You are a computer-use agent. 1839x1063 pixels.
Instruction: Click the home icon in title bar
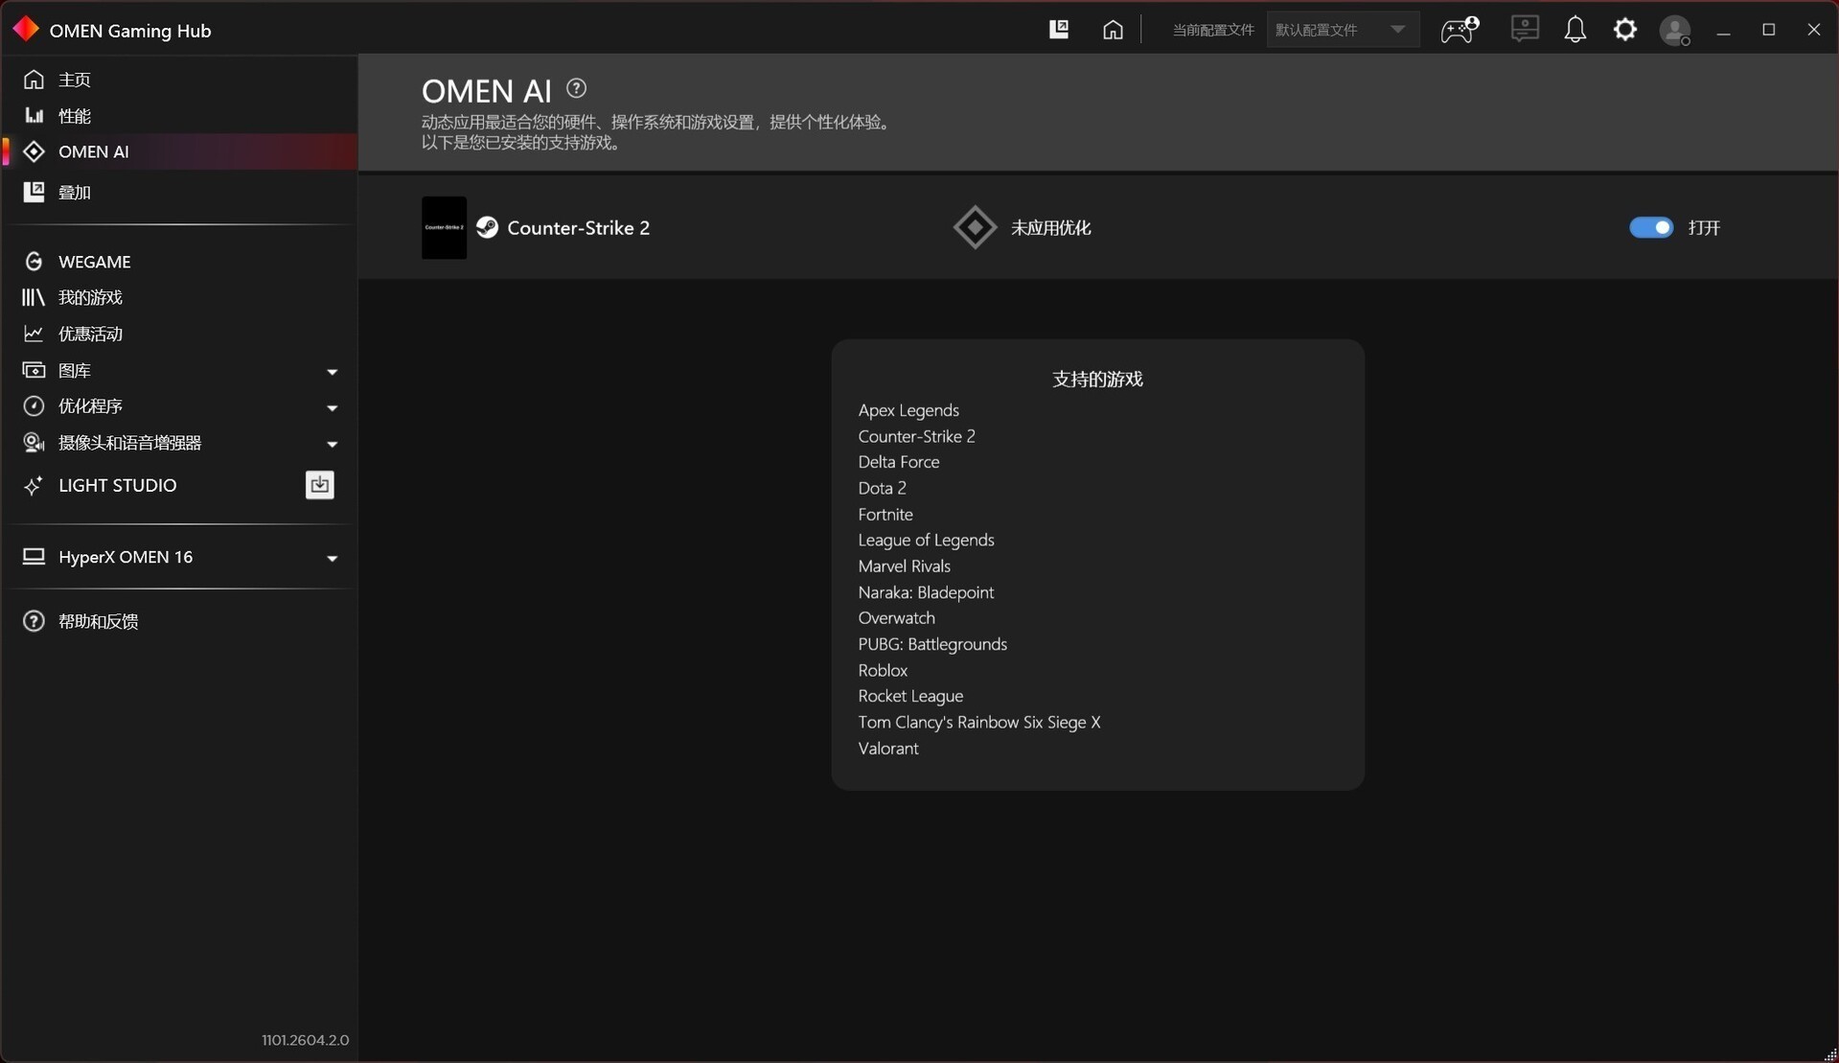pyautogui.click(x=1113, y=30)
